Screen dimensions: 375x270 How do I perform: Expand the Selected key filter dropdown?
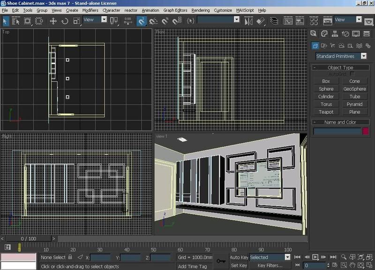[287, 257]
